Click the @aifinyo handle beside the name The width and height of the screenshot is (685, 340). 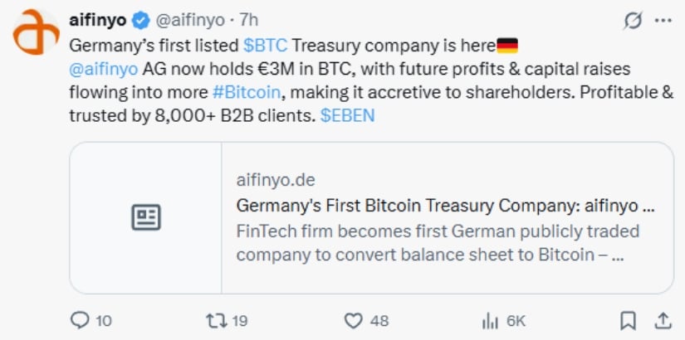(x=188, y=19)
